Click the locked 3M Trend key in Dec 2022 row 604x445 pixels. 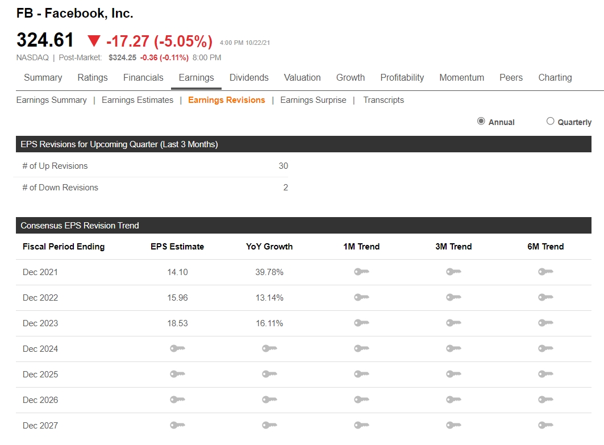coord(453,297)
